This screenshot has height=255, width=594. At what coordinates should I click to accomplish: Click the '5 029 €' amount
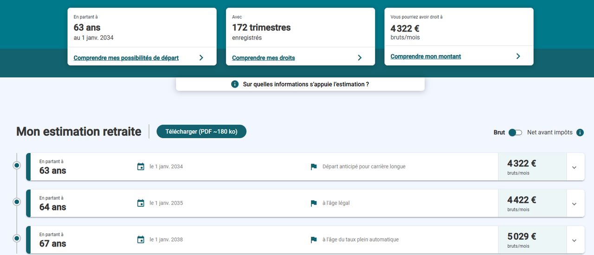522,236
